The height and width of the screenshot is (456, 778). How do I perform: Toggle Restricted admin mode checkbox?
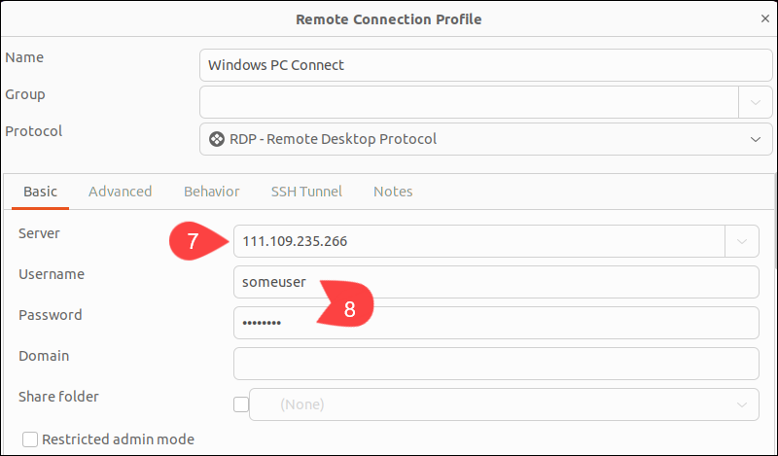30,439
